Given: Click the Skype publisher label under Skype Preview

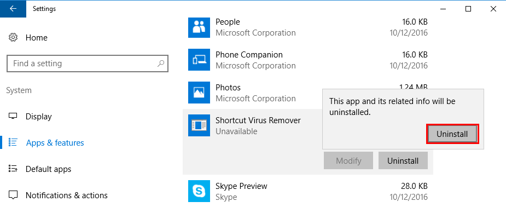Looking at the screenshot, I should click(x=226, y=197).
